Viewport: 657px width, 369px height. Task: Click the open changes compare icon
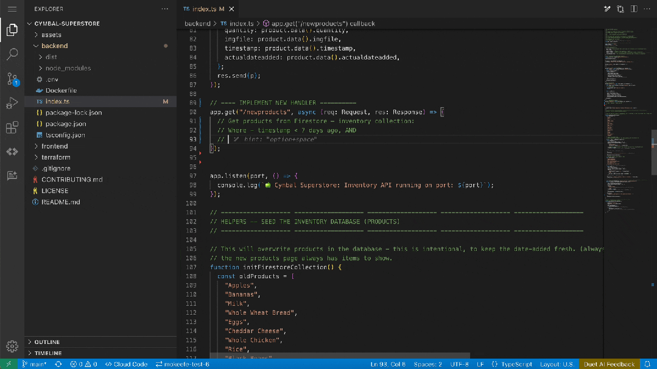(x=620, y=9)
